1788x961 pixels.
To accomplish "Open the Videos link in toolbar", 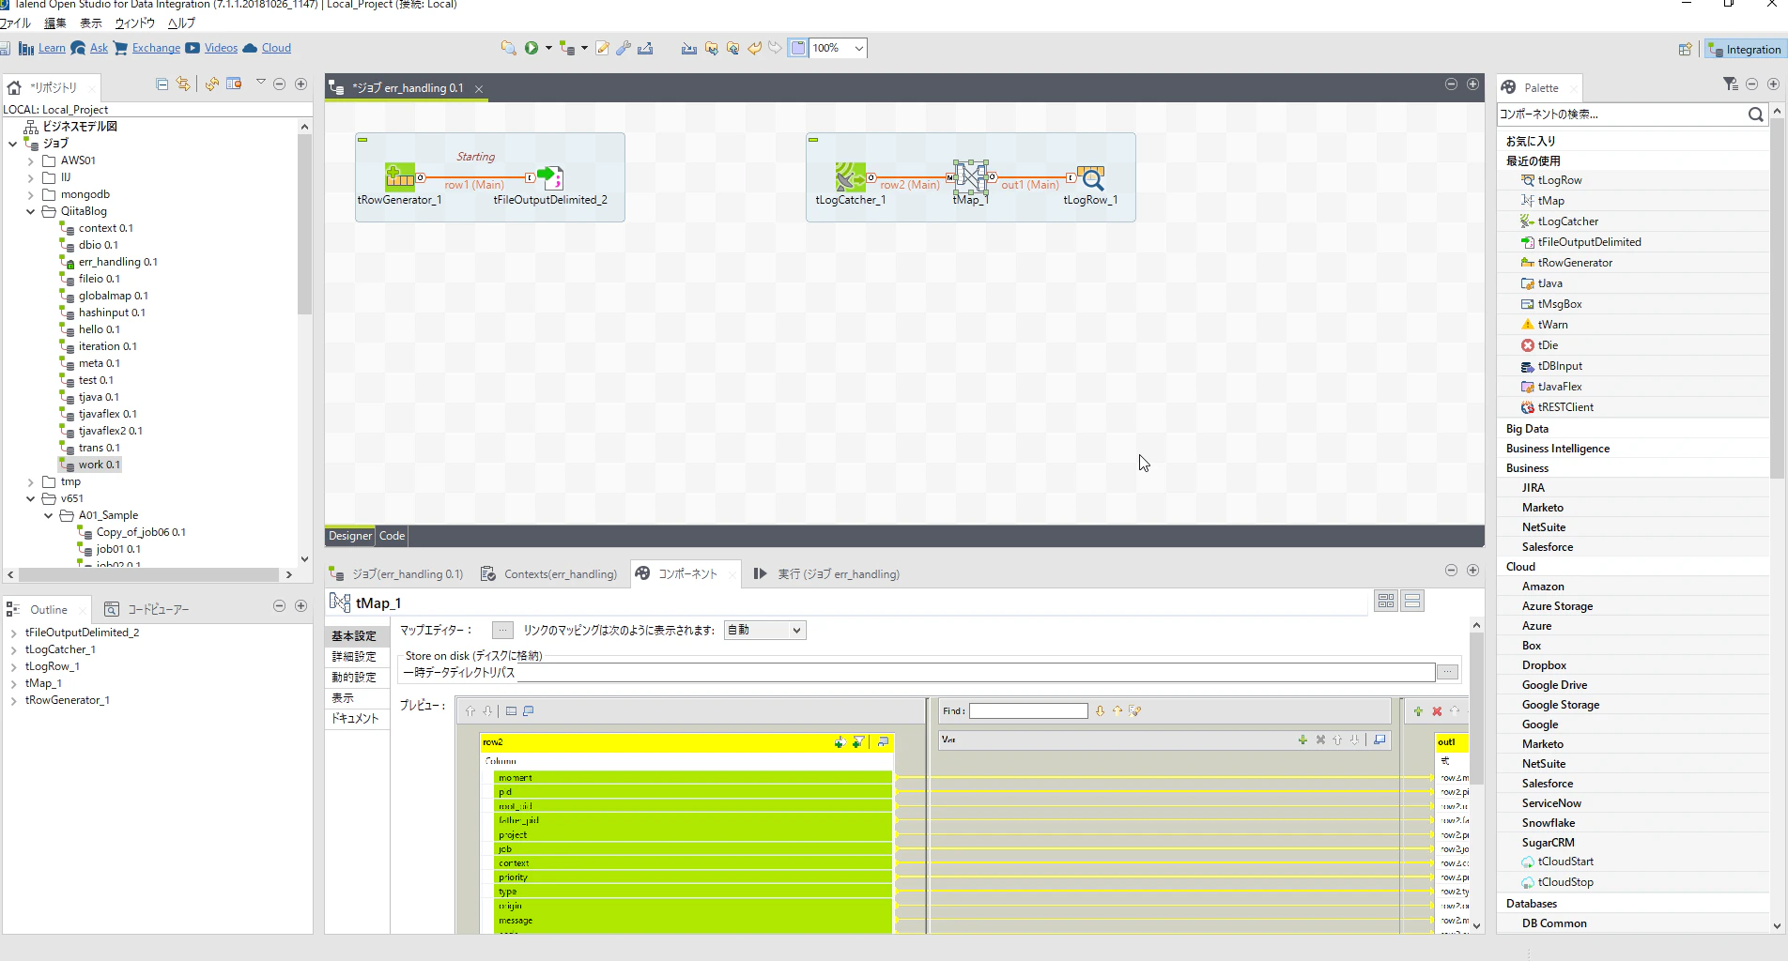I will pyautogui.click(x=221, y=48).
